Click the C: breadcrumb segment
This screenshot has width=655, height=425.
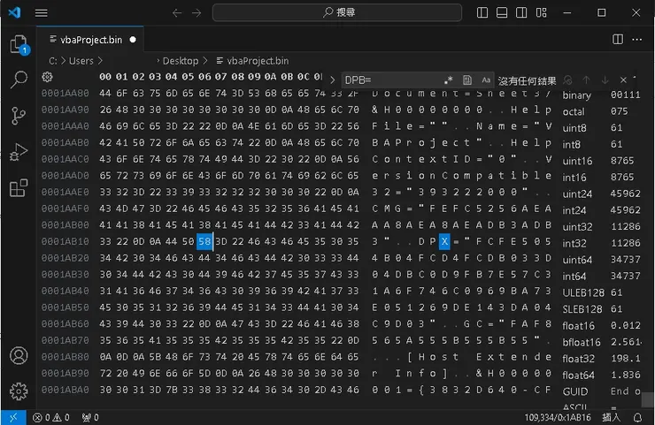[x=53, y=61]
